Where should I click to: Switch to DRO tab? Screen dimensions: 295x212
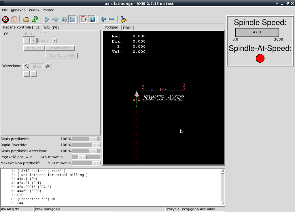[127, 28]
